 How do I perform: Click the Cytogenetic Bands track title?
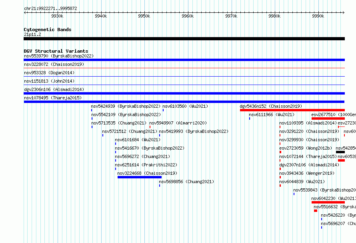point(48,30)
